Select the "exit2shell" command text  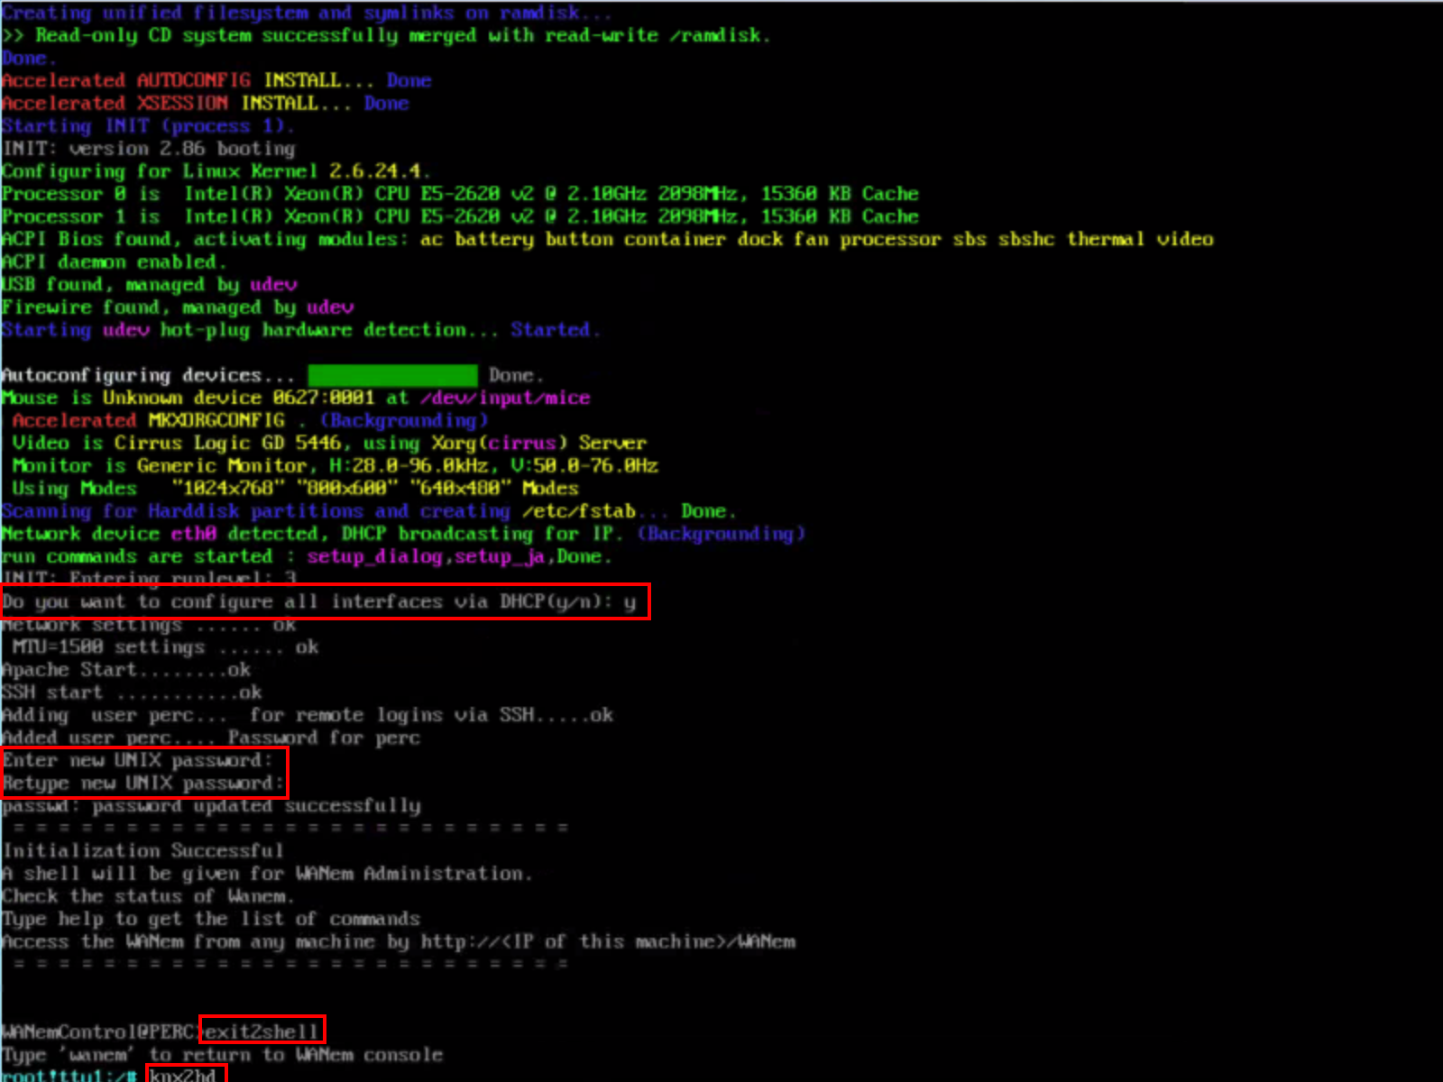point(262,1031)
